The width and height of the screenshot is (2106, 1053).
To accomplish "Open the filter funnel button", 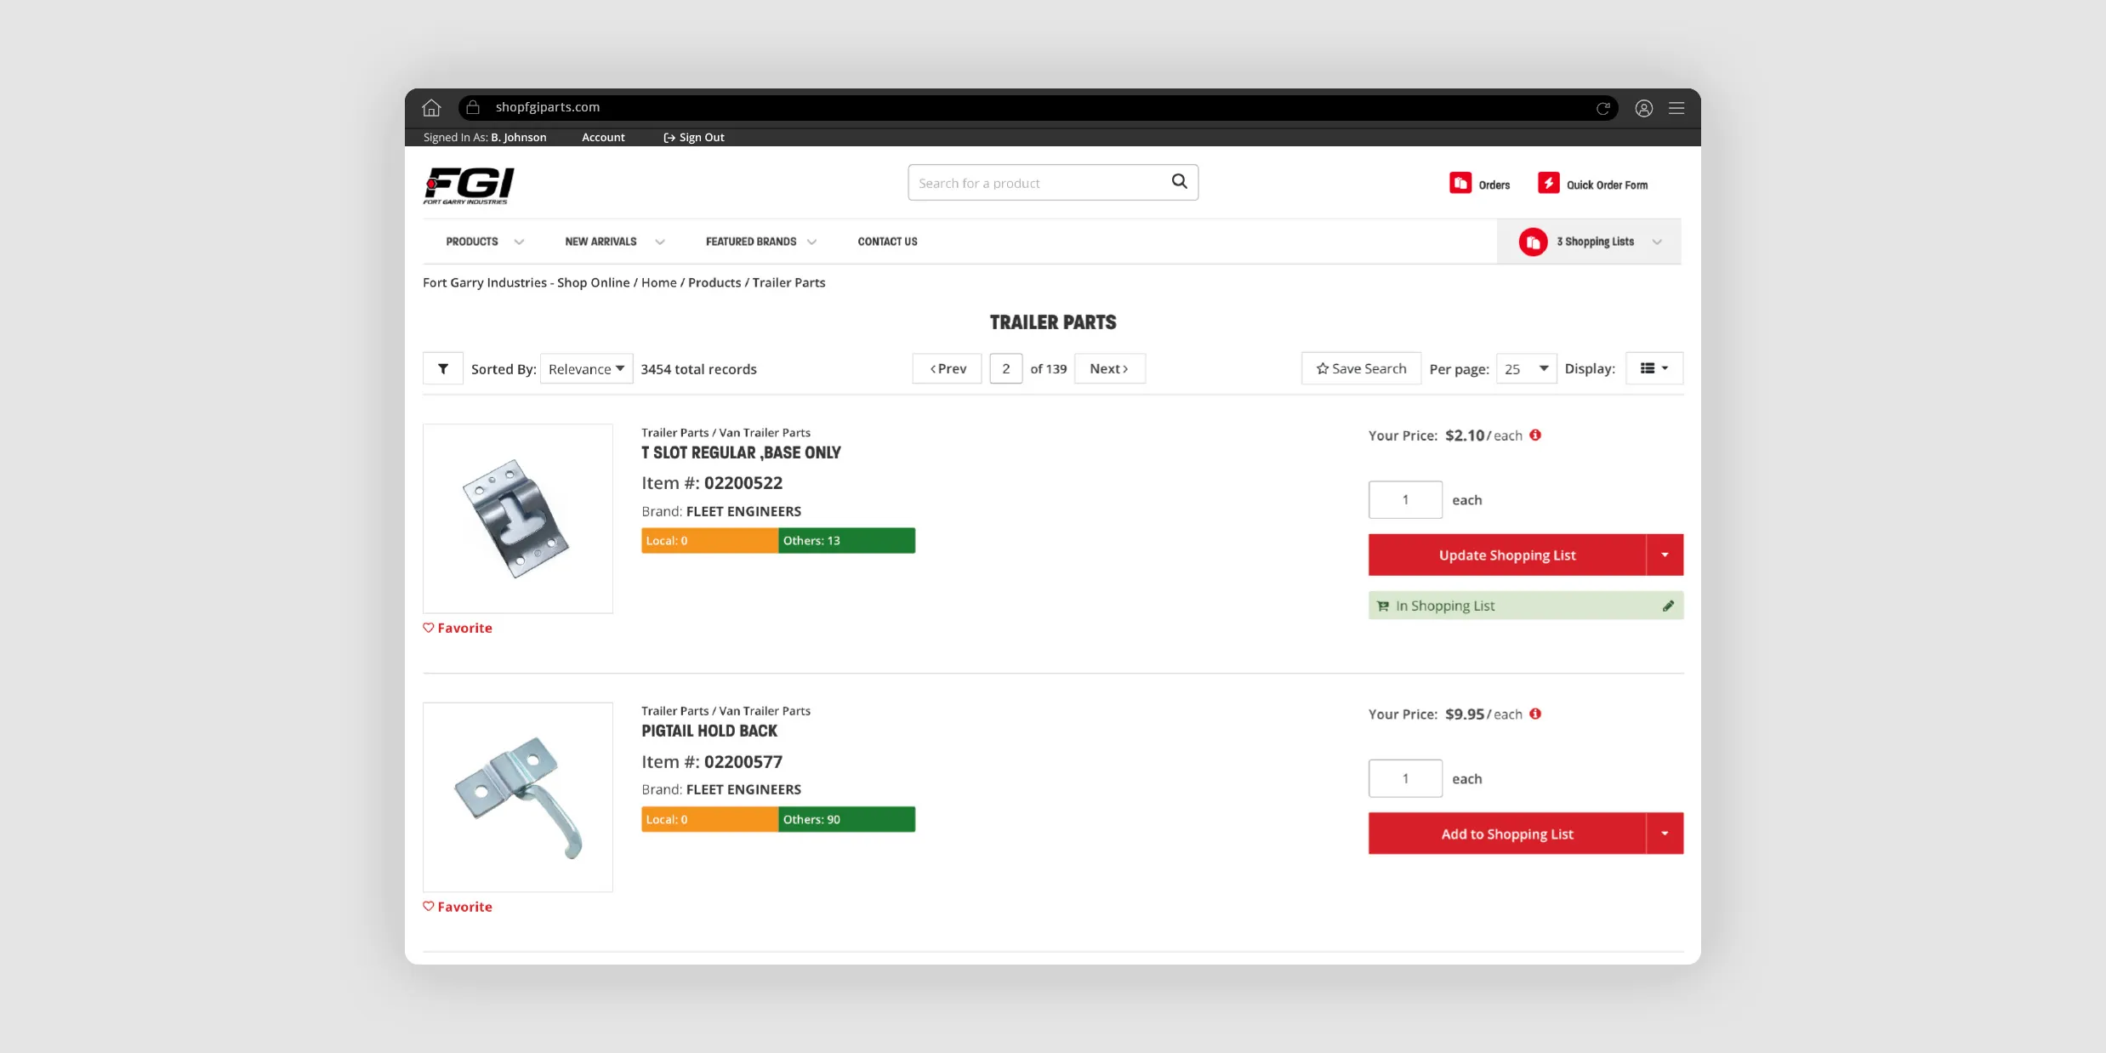I will (443, 368).
